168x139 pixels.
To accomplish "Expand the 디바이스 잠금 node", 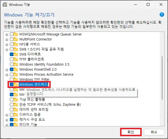I will pos(7,115).
